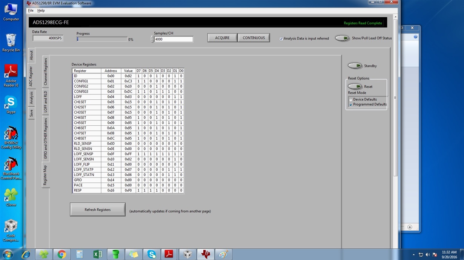Click help icon in background window
Image resolution: width=464 pixels, height=260 pixels.
click(x=415, y=37)
